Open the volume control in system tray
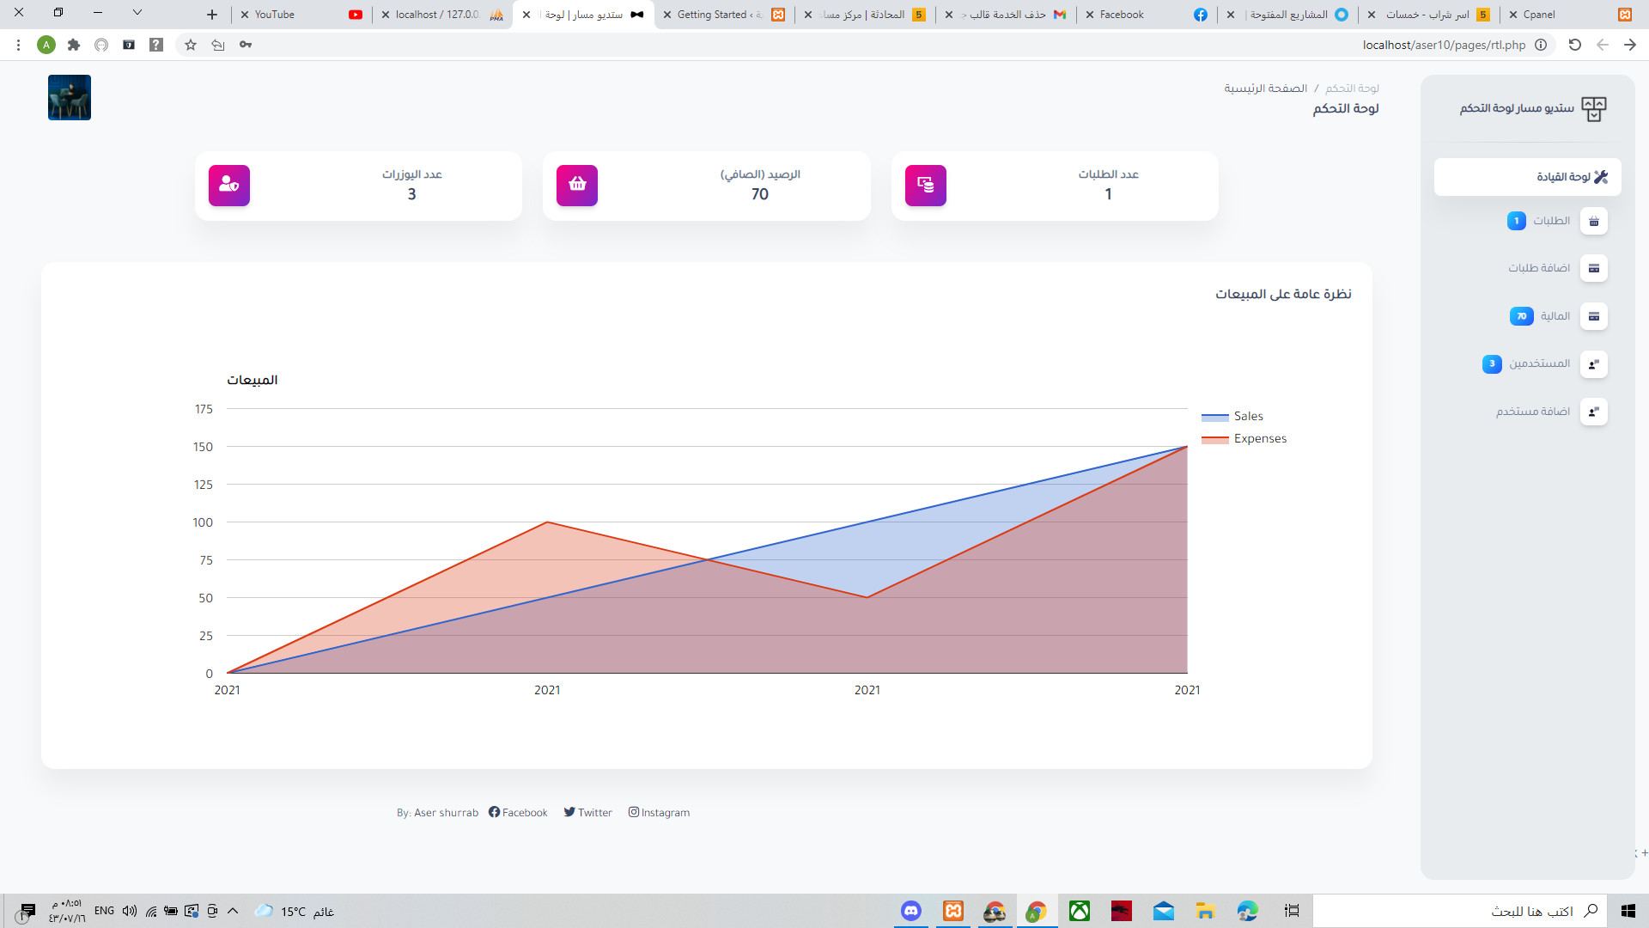 [130, 911]
